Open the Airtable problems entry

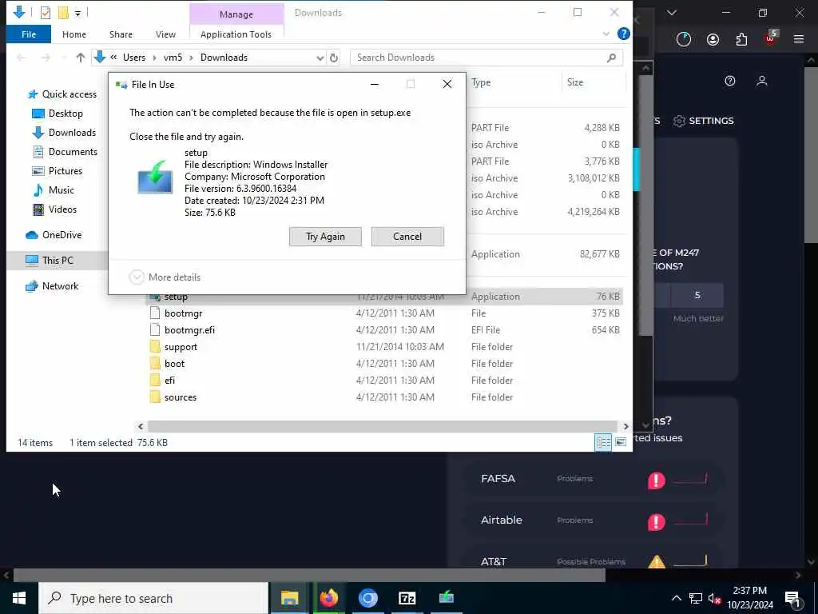[x=594, y=520]
